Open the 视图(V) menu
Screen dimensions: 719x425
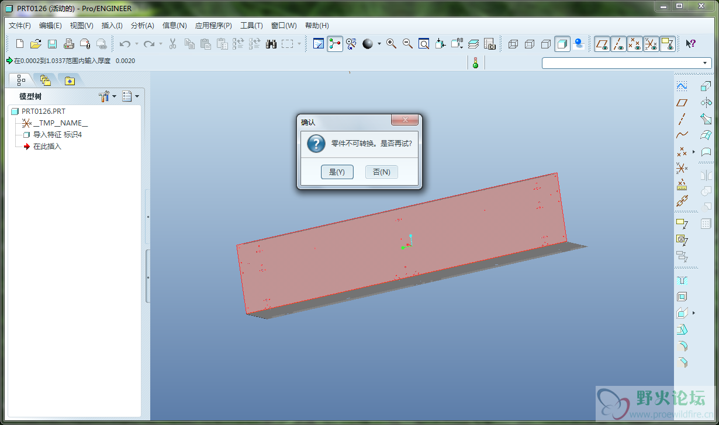pyautogui.click(x=82, y=26)
